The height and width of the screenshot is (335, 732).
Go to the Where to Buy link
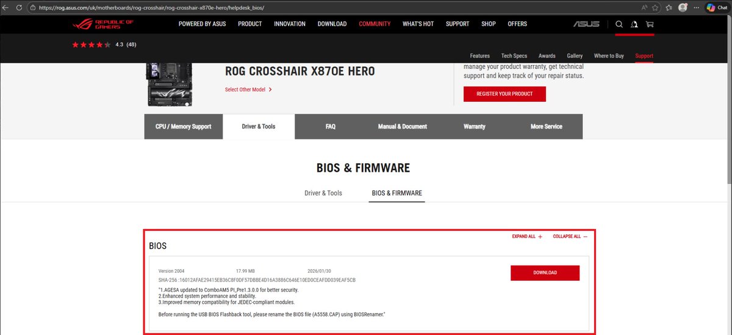tap(609, 55)
